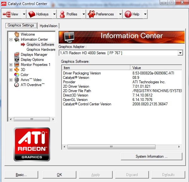Click the Display Options icon

pos(17,60)
